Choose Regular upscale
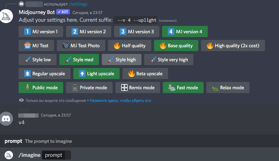 45,73
